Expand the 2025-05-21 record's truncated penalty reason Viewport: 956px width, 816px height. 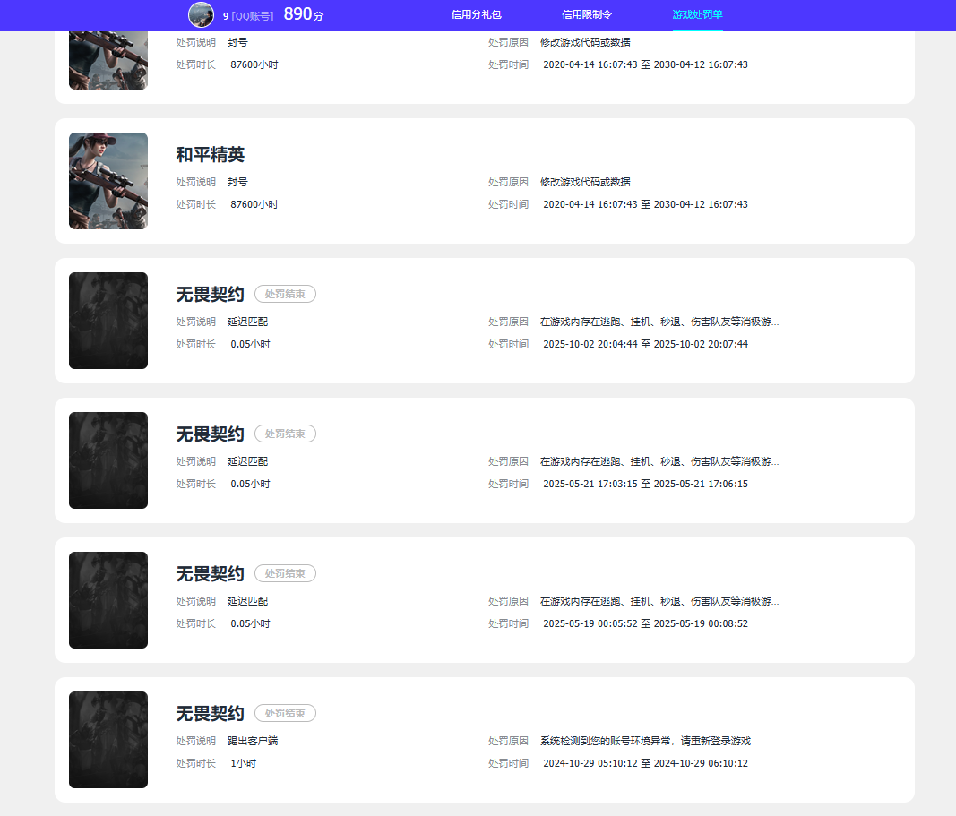tap(659, 460)
